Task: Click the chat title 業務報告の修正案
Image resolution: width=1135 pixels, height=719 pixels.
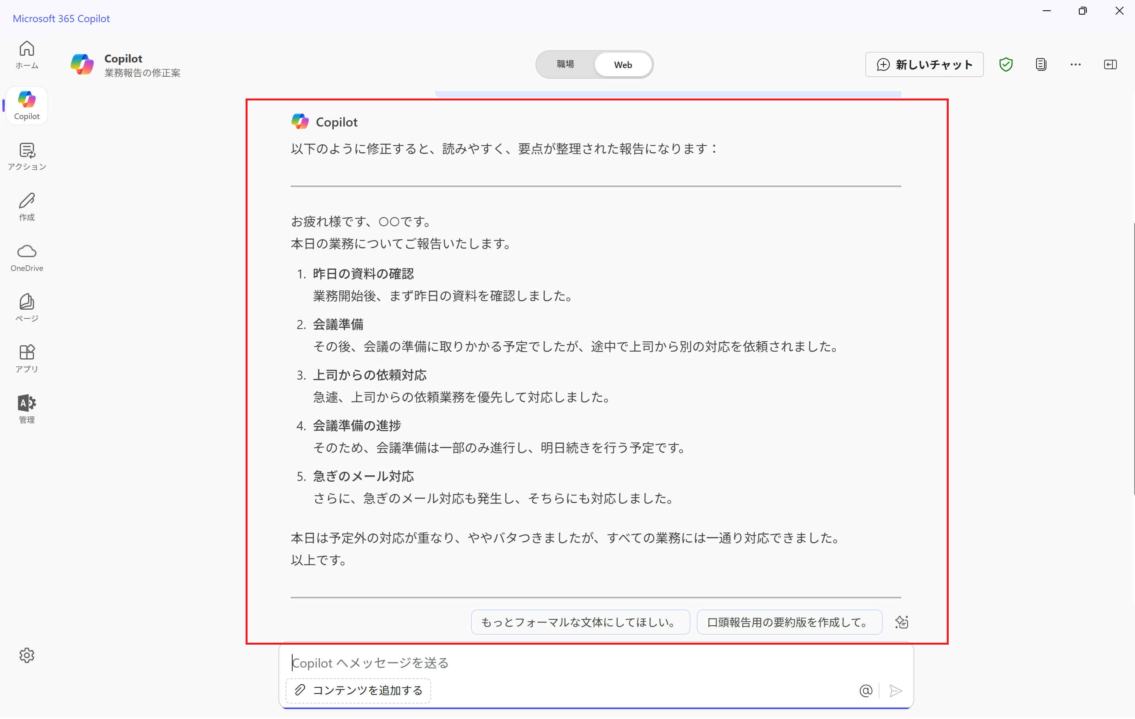Action: (x=142, y=73)
